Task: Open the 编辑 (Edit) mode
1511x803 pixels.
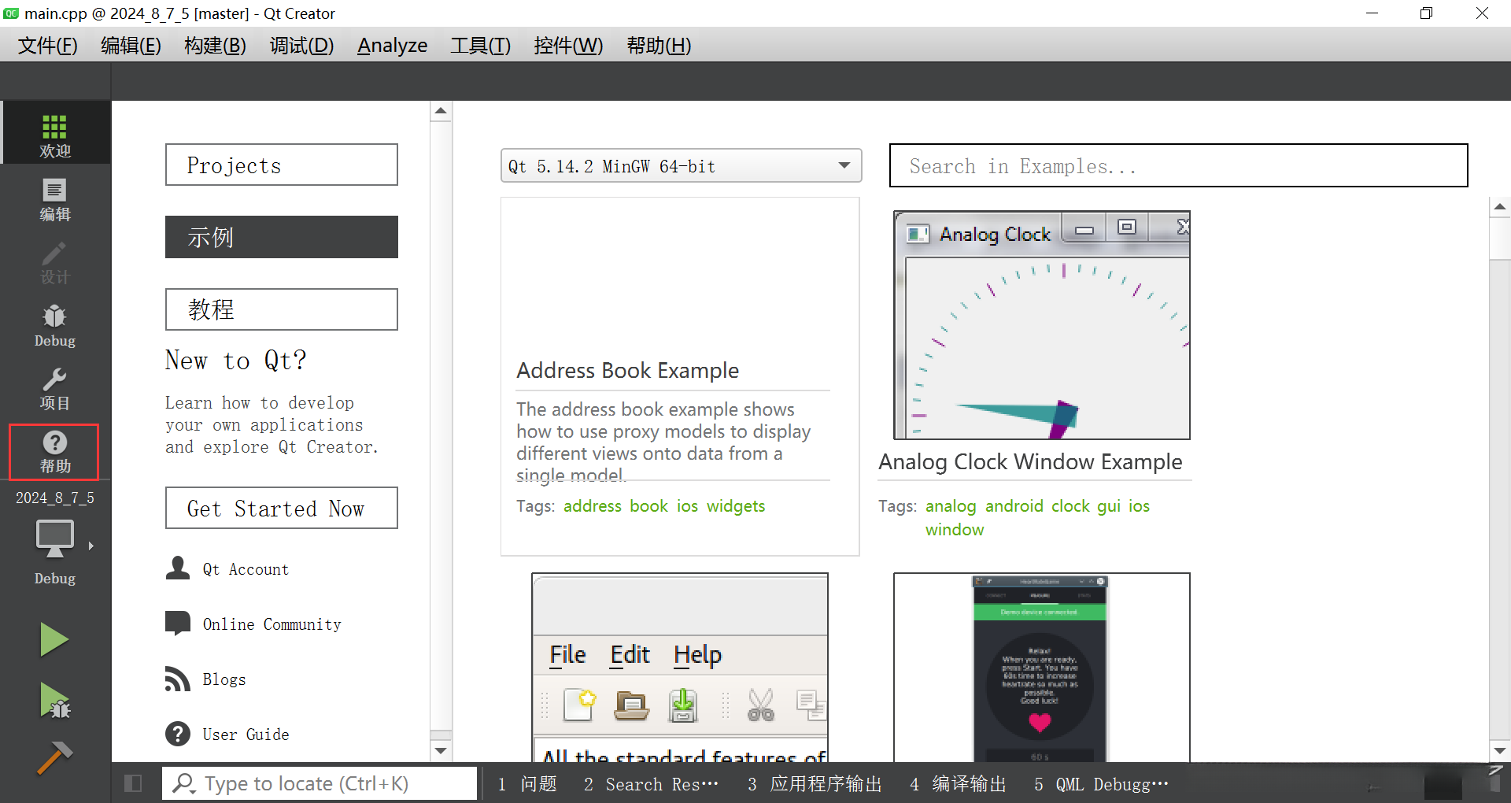Action: point(55,199)
